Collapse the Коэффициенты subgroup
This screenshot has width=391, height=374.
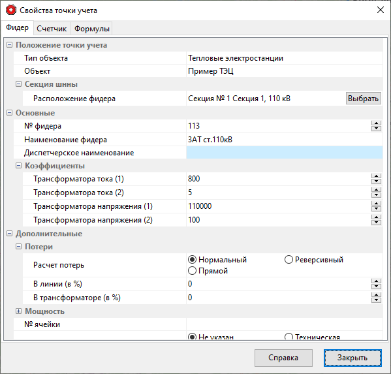(x=18, y=166)
